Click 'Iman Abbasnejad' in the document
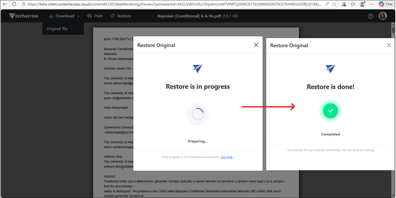Screen dimensions: 396x198 [116, 108]
